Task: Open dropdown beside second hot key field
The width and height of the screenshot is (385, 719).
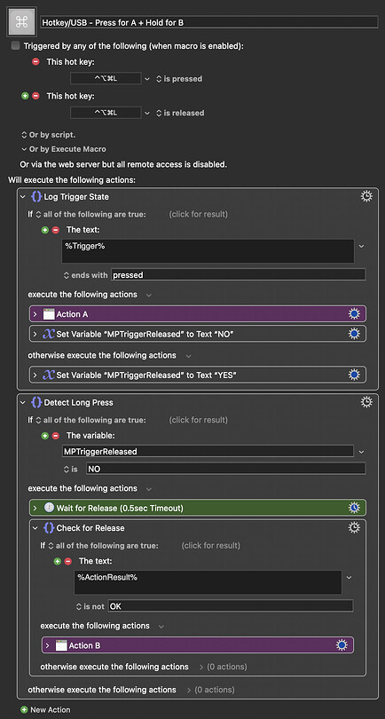Action: 147,113
